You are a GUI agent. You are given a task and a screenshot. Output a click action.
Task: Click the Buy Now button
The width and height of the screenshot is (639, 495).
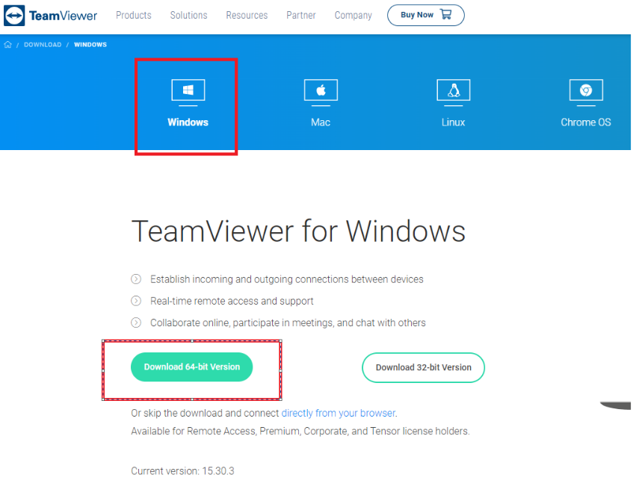click(426, 15)
